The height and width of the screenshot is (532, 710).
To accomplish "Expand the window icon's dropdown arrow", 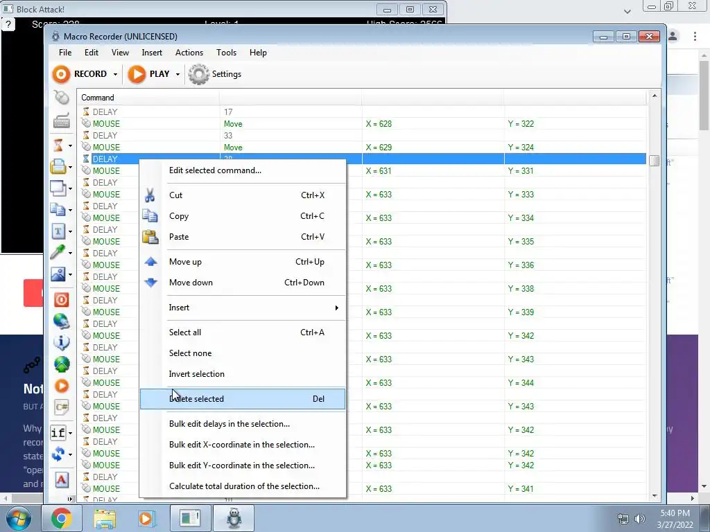I will tap(70, 188).
